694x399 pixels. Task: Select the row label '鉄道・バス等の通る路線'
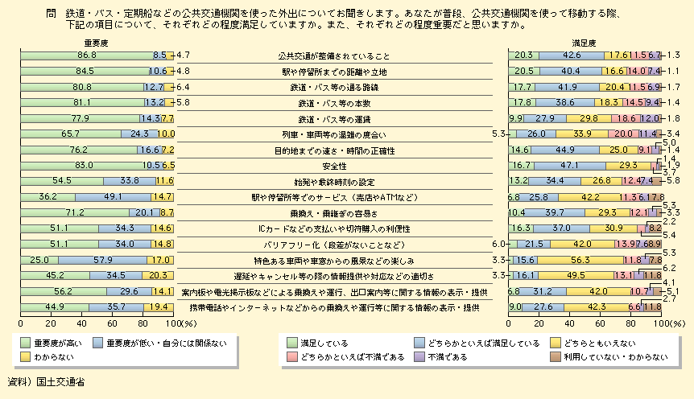coord(334,88)
